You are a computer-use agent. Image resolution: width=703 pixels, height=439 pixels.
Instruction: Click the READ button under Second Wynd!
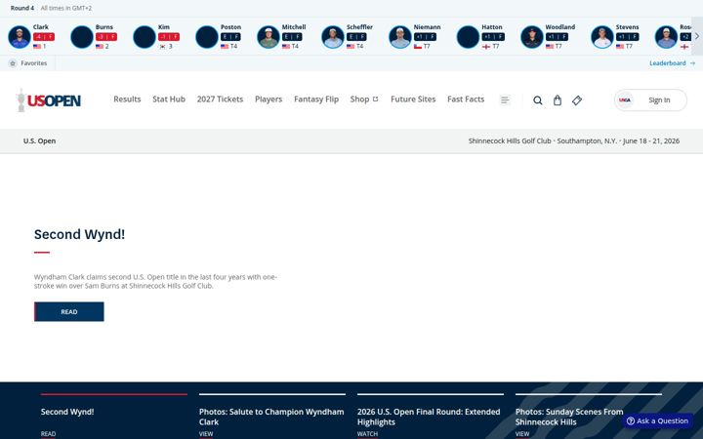(69, 312)
